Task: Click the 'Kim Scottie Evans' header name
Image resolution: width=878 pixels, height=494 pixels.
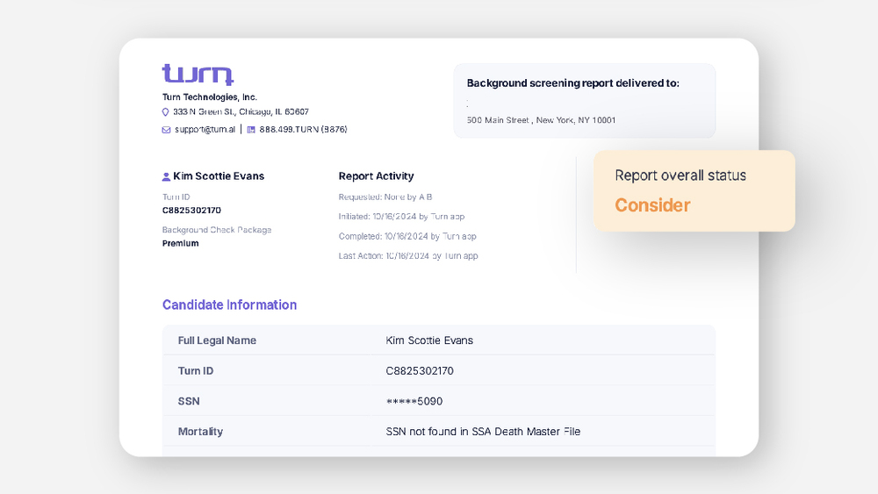Action: [219, 176]
